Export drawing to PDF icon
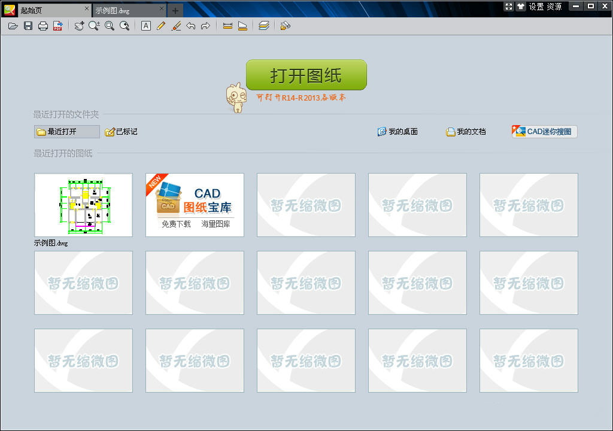Viewport: 613px width, 431px height. [57, 26]
